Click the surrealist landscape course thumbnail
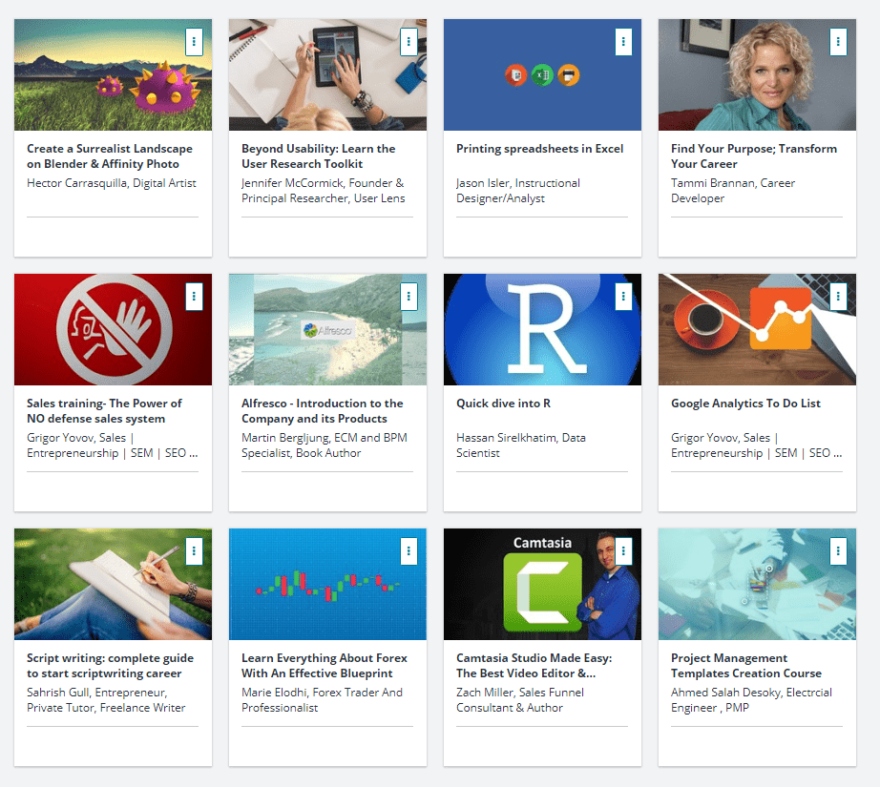The image size is (880, 787). pos(113,74)
